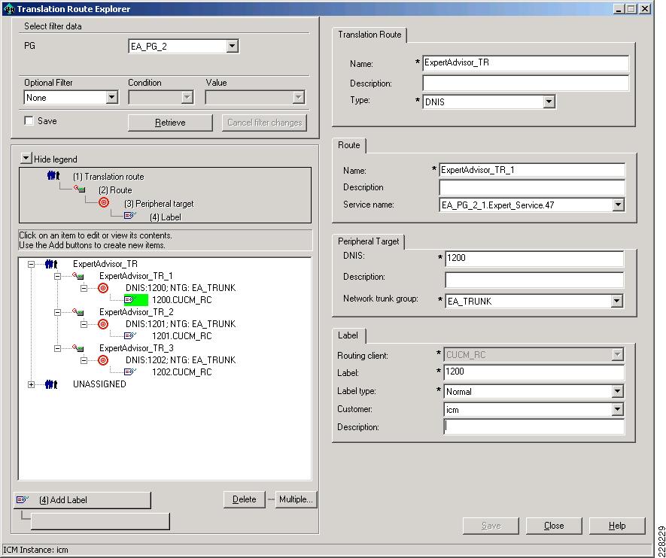
Task: Open the Label type dropdown showing Normal
Action: click(x=617, y=391)
